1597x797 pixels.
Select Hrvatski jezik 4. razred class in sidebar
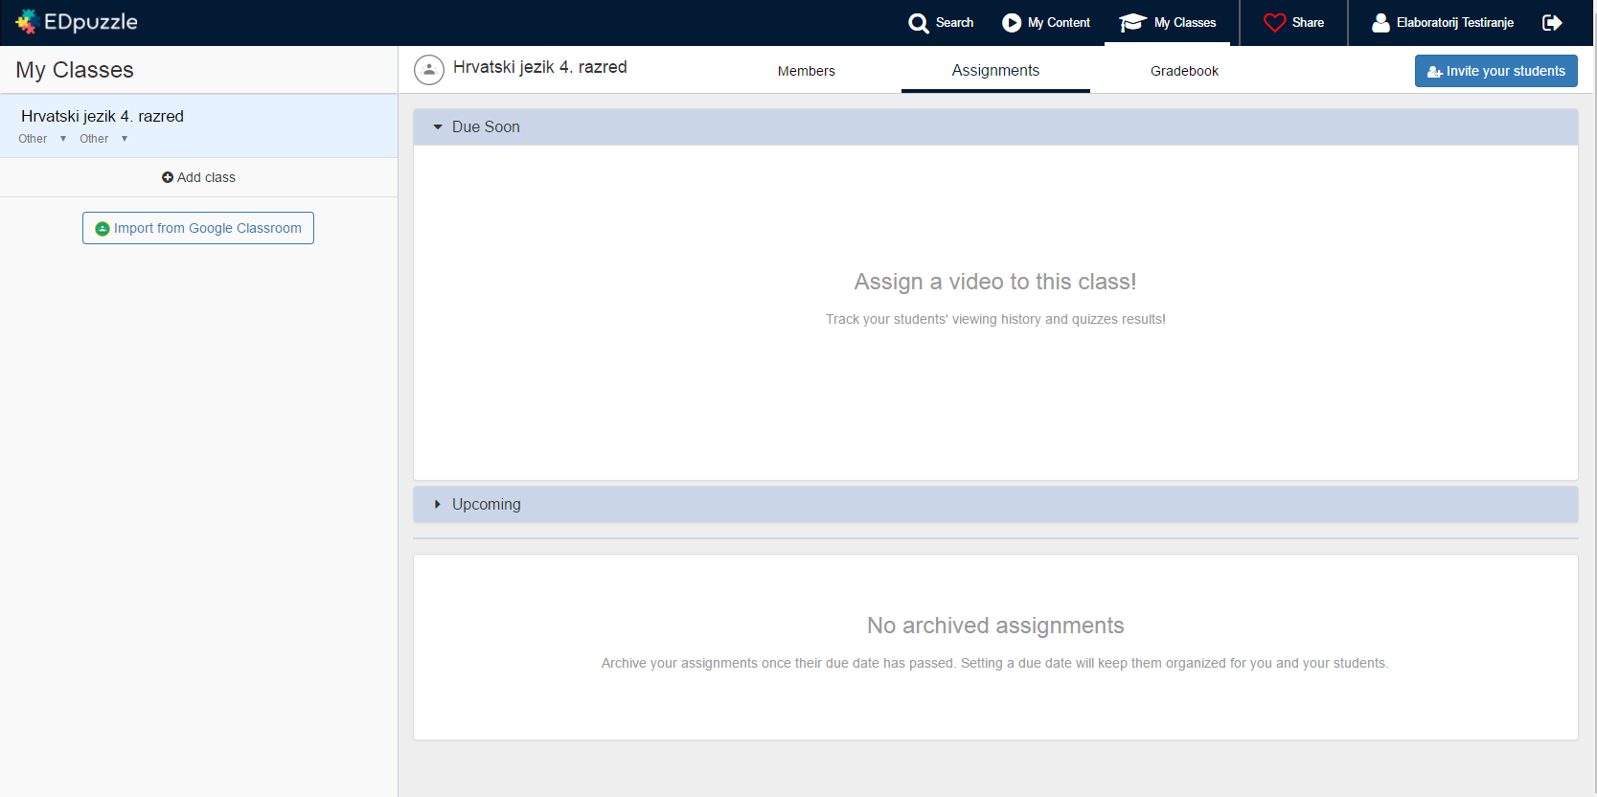[103, 116]
